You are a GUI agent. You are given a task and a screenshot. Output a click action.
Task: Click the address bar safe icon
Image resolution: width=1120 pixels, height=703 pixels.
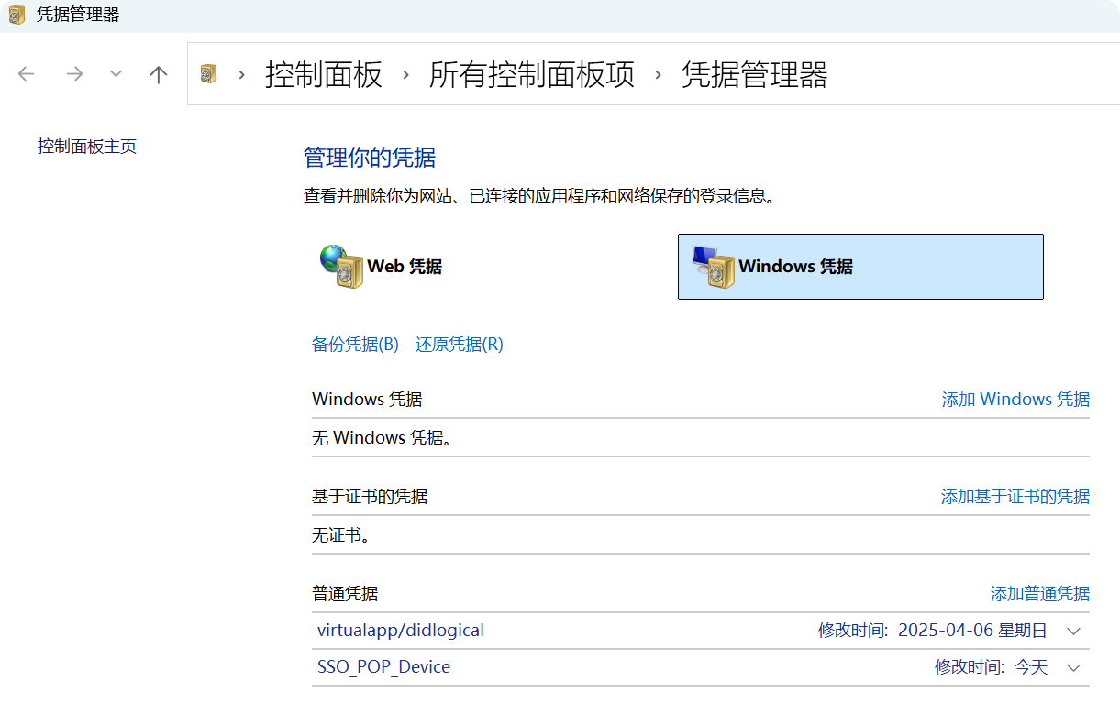[x=209, y=74]
